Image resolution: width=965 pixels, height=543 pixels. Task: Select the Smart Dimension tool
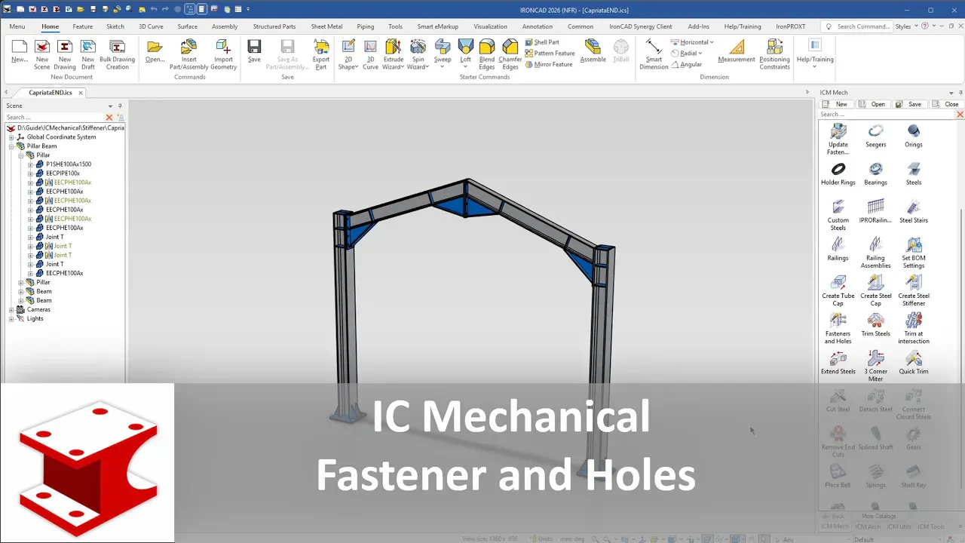[x=654, y=54]
